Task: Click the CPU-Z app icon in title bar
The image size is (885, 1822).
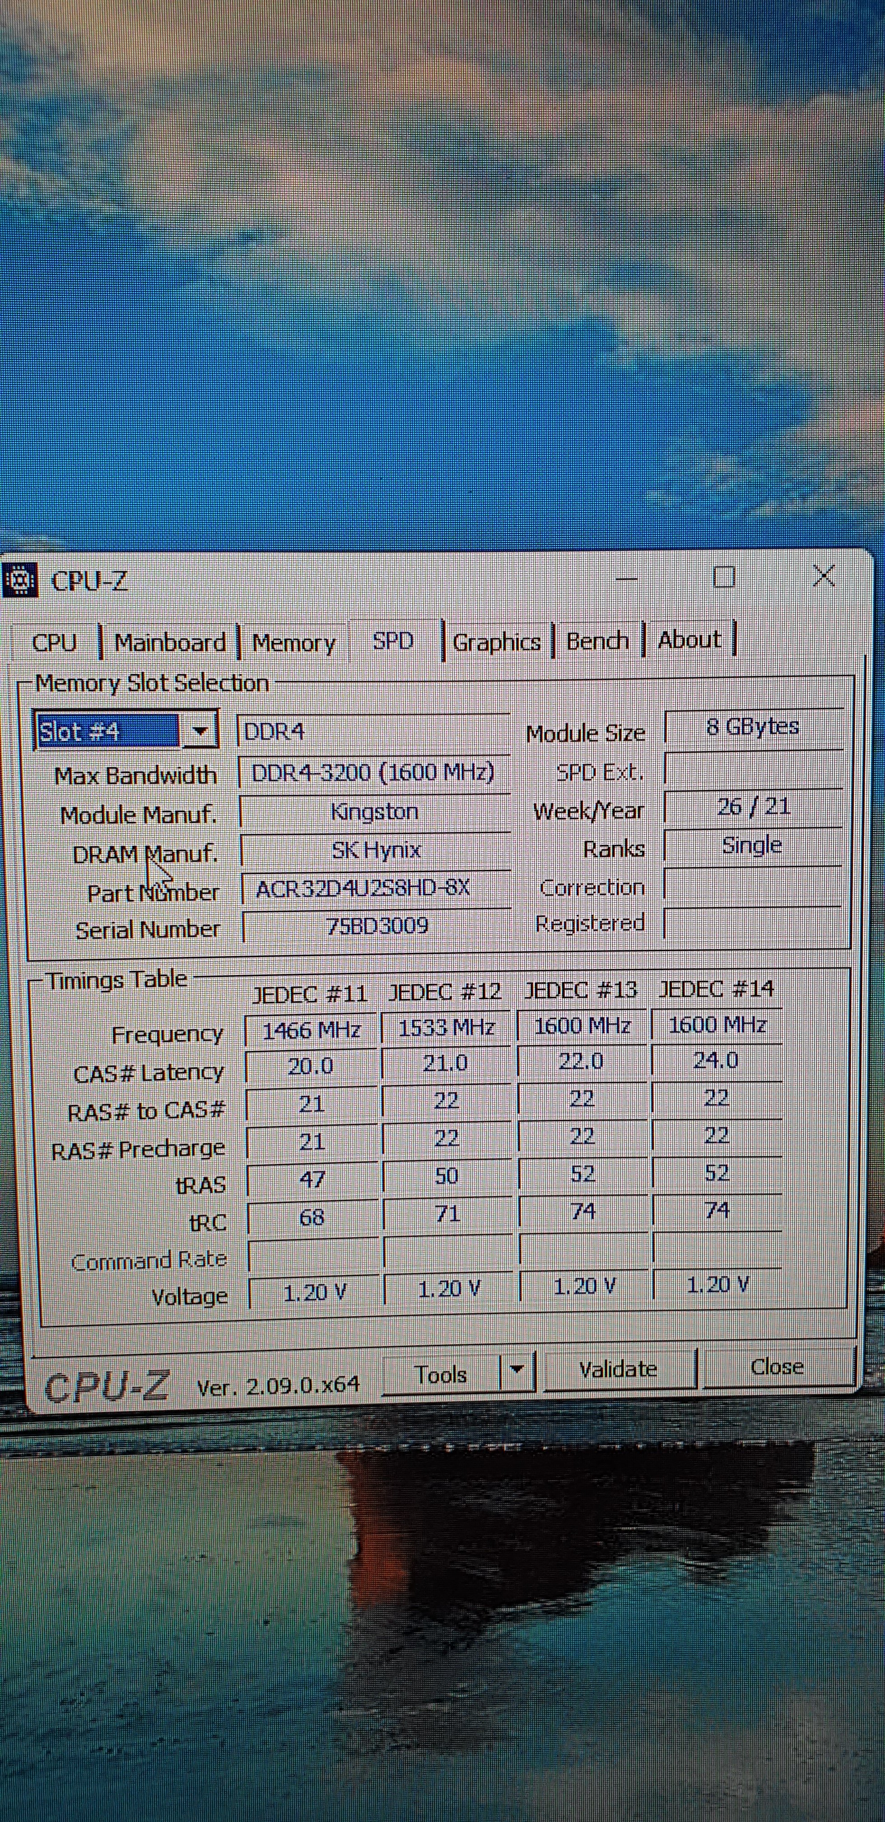Action: pos(19,581)
